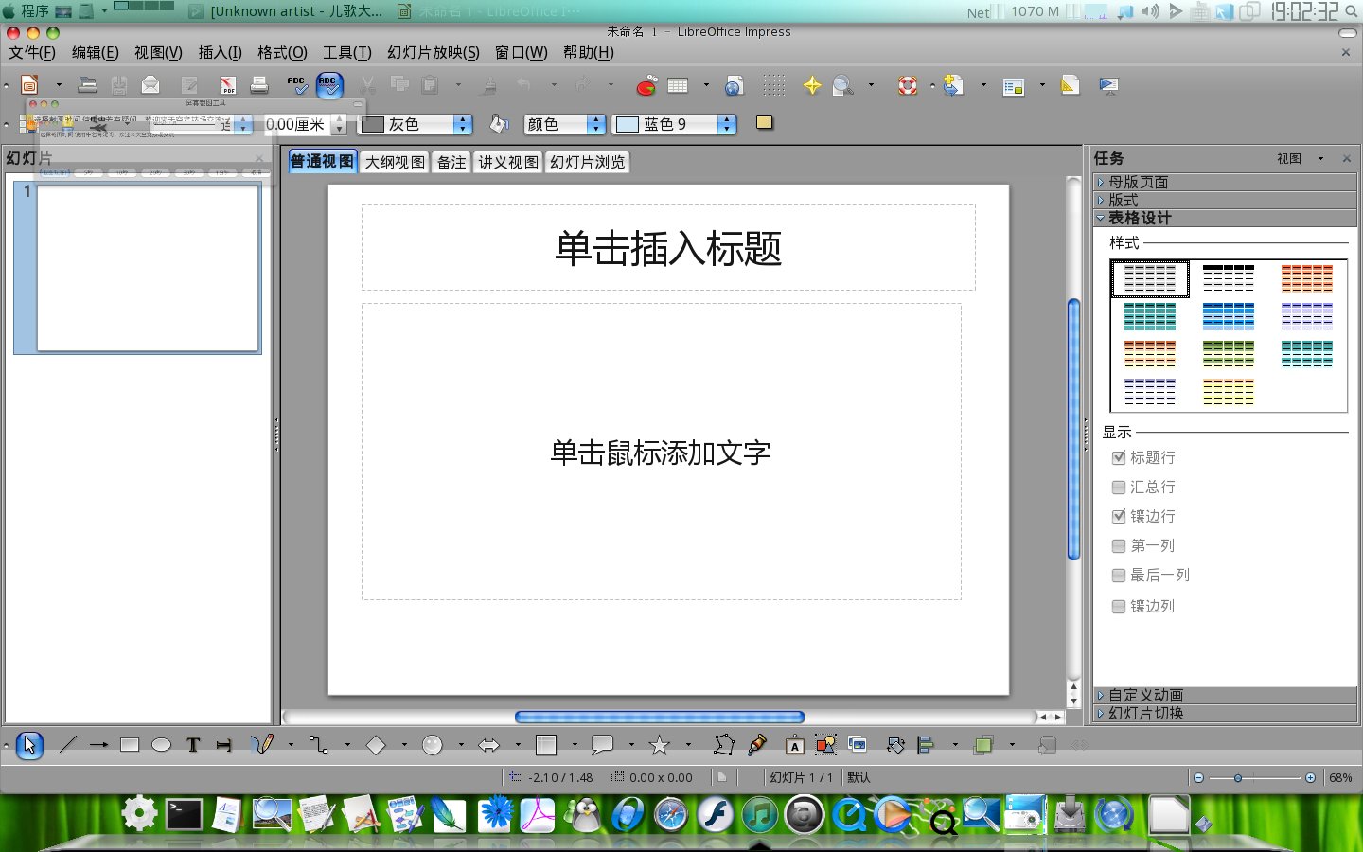Image resolution: width=1363 pixels, height=852 pixels.
Task: Expand the 版式 section
Action: 1226,200
